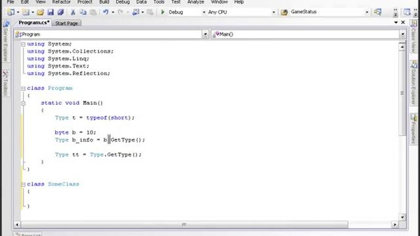Click the Navigate Forward toolbar icon
This screenshot has height=236, width=420.
pos(150,12)
